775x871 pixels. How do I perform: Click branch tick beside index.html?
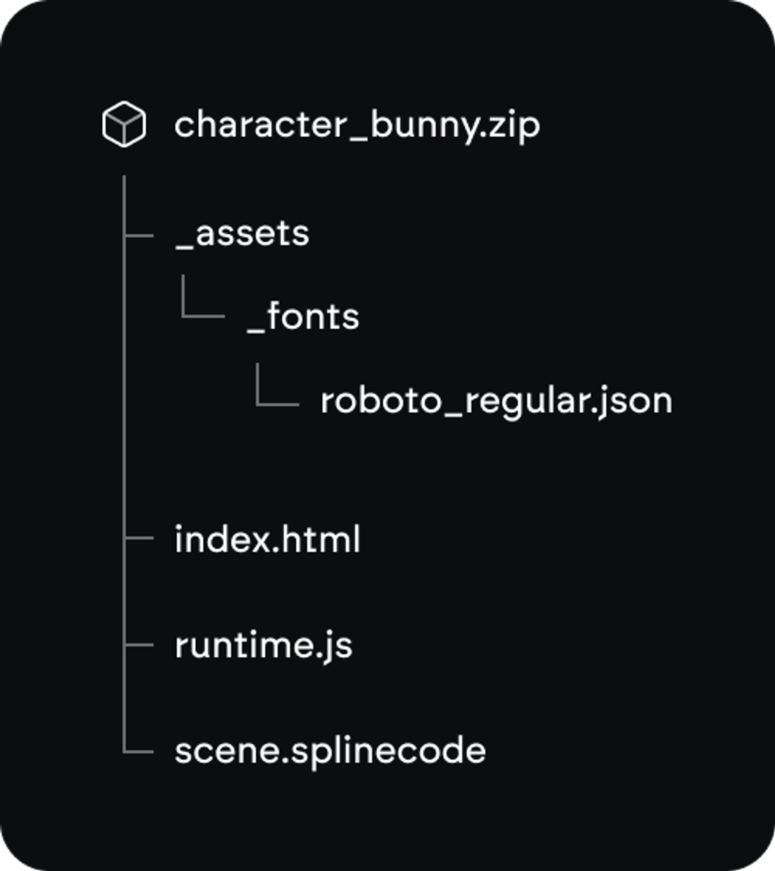tap(140, 538)
